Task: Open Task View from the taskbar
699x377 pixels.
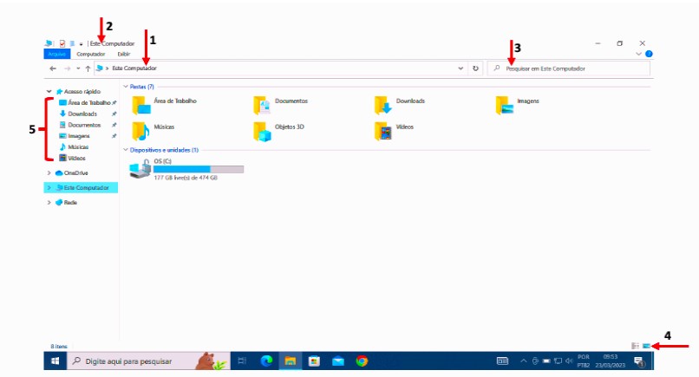Action: pos(242,361)
